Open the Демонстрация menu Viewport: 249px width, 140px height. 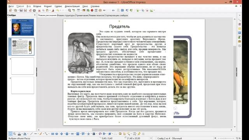pyautogui.click(x=72, y=6)
